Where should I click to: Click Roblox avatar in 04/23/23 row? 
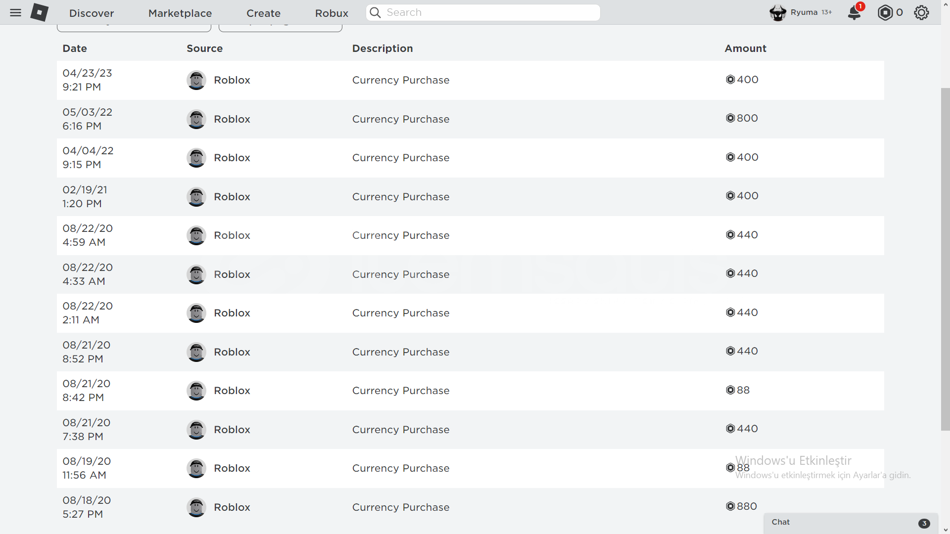pyautogui.click(x=196, y=80)
